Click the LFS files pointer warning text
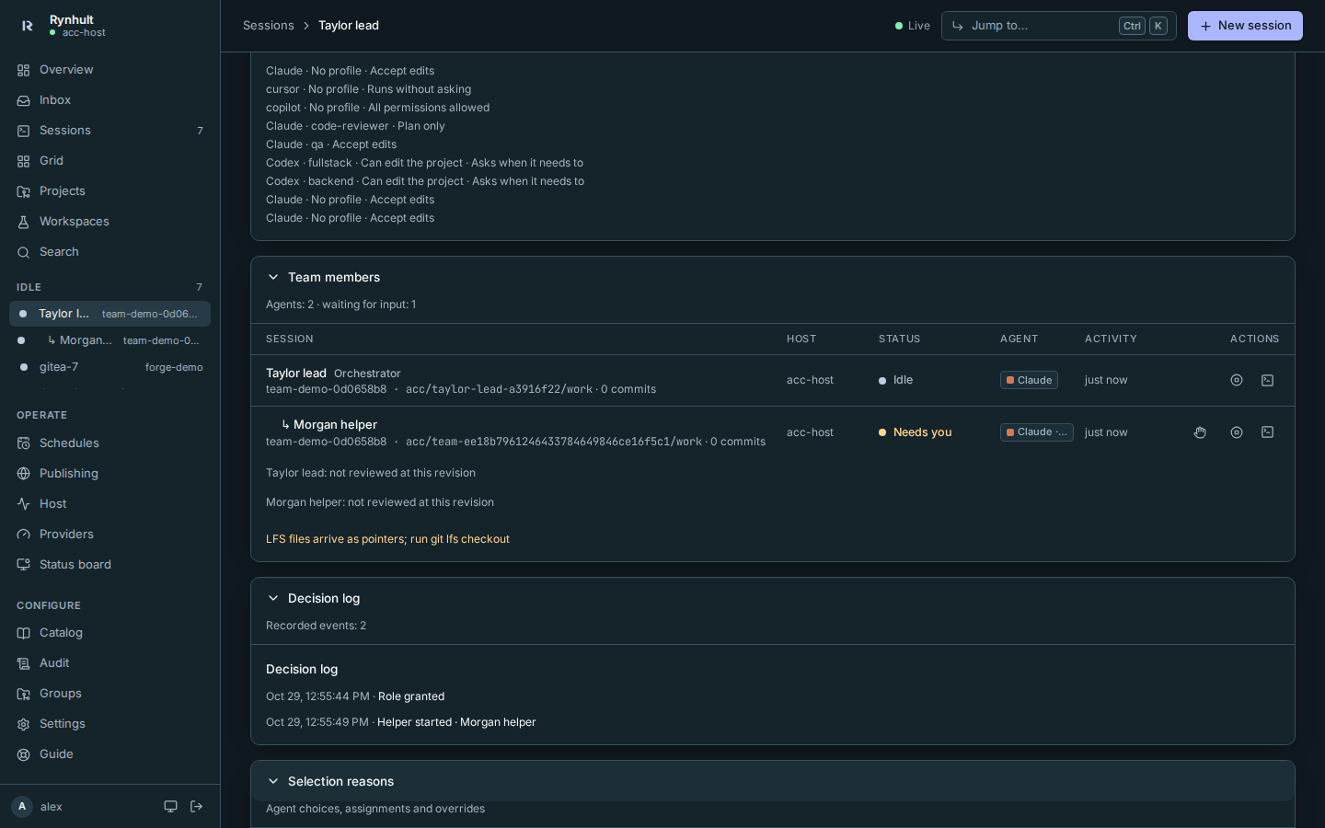This screenshot has width=1325, height=828. pyautogui.click(x=387, y=539)
